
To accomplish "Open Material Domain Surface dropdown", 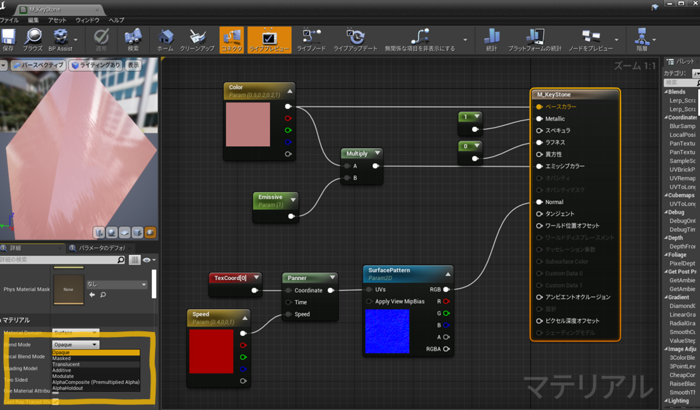I will tap(76, 333).
